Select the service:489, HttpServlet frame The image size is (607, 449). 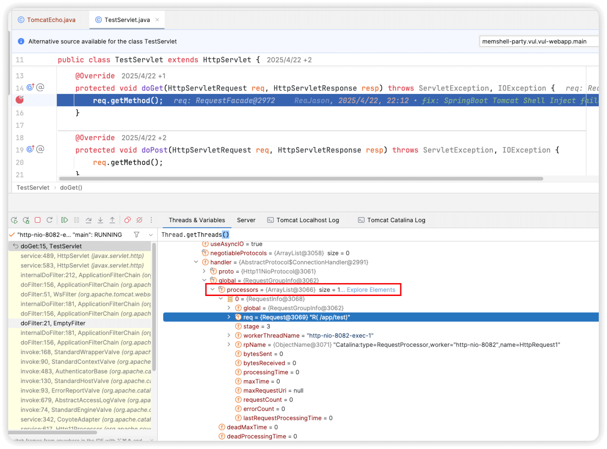pos(80,256)
